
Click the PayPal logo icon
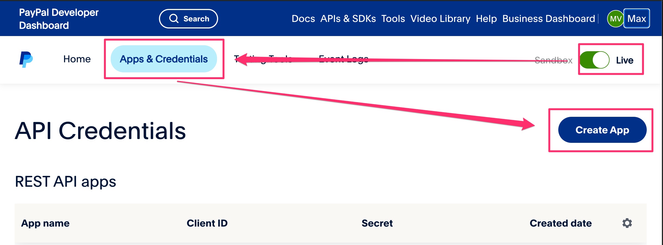tap(26, 59)
